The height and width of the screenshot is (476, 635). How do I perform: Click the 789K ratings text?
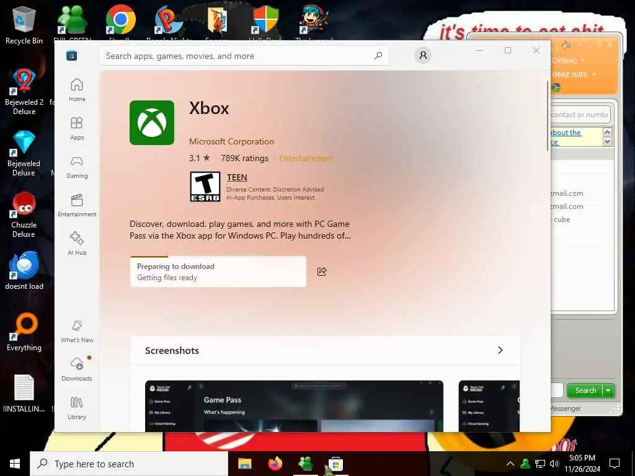point(244,158)
